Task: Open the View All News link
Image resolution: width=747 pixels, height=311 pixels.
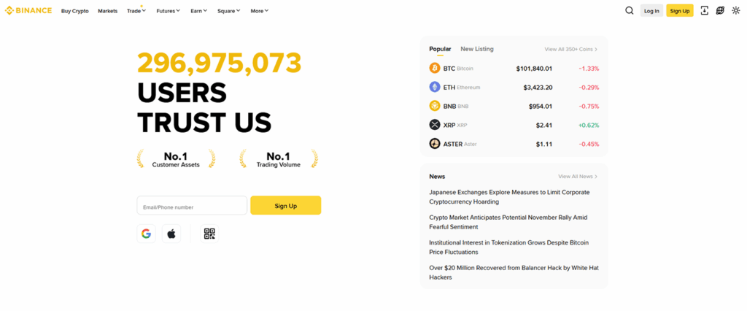Action: (x=578, y=177)
